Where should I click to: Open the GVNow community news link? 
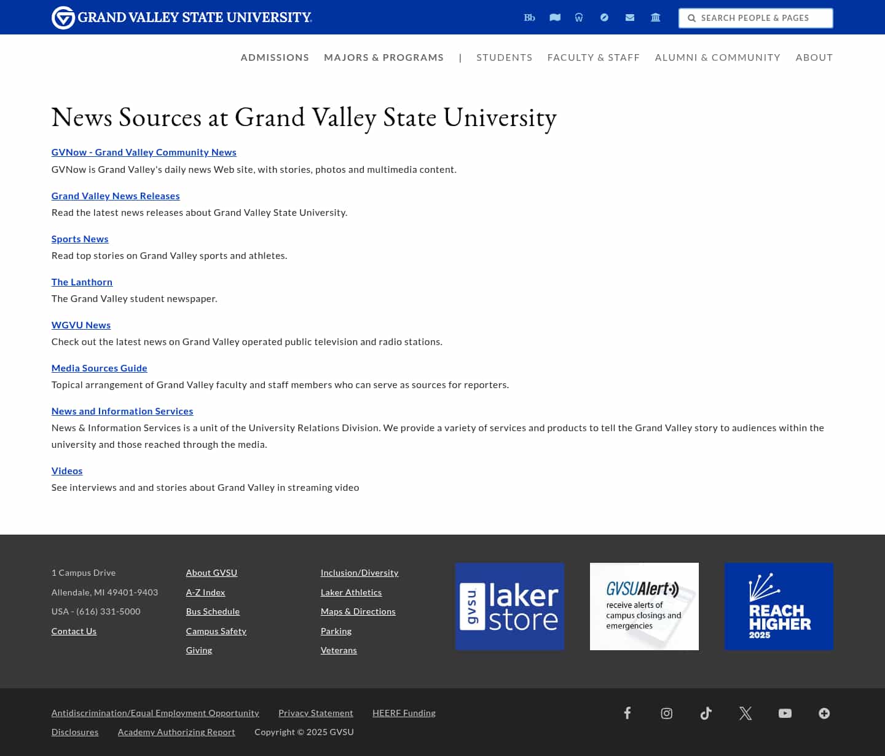[x=144, y=152]
